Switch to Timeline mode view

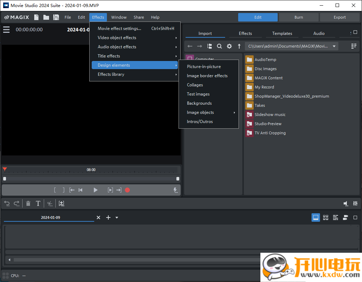pyautogui.click(x=336, y=217)
